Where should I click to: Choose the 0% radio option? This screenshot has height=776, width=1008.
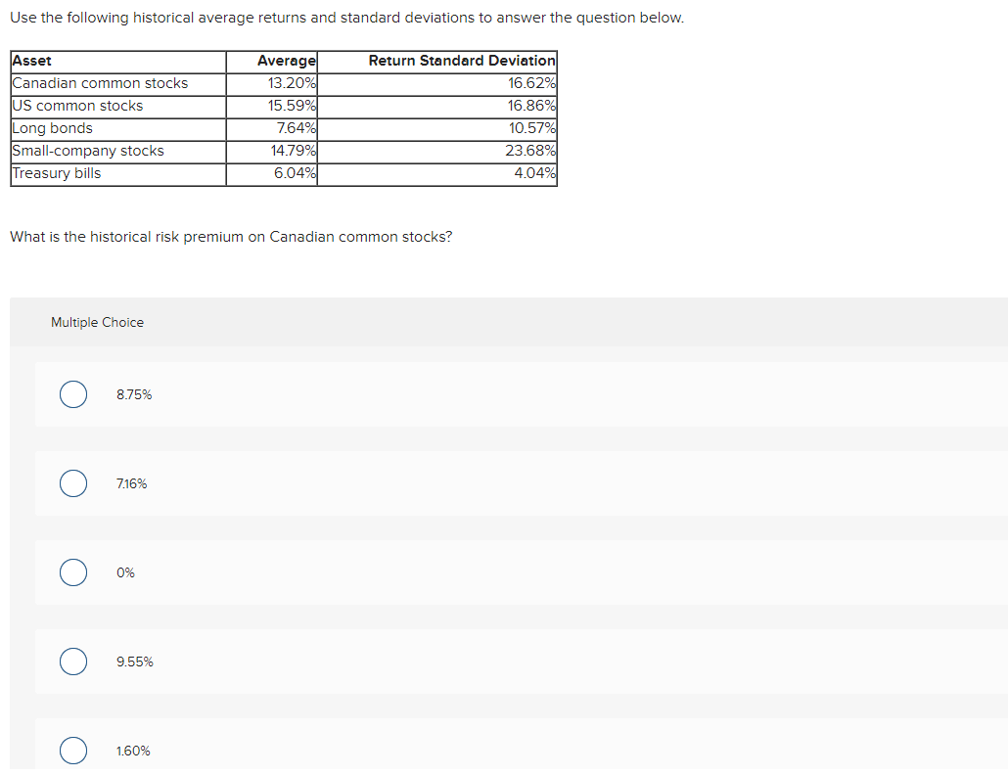[72, 572]
